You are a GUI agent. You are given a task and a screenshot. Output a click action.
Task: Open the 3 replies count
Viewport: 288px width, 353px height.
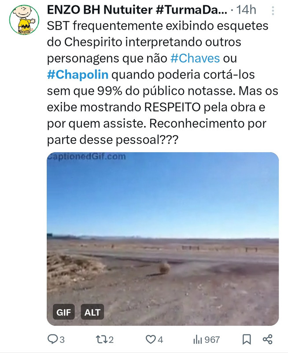coord(62,340)
